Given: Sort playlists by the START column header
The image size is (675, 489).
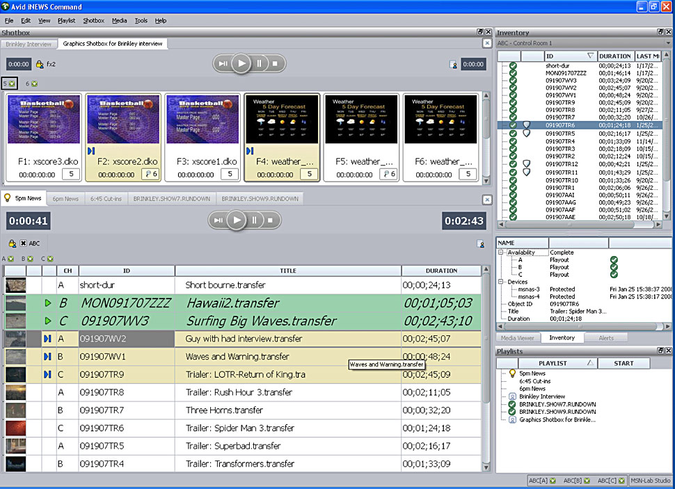Looking at the screenshot, I should point(624,363).
